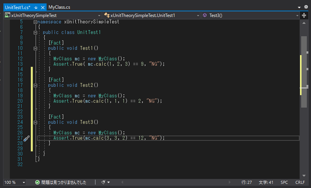Click the '問題は見つかりませんでした' status text
Image resolution: width=311 pixels, height=188 pixels.
click(x=64, y=182)
